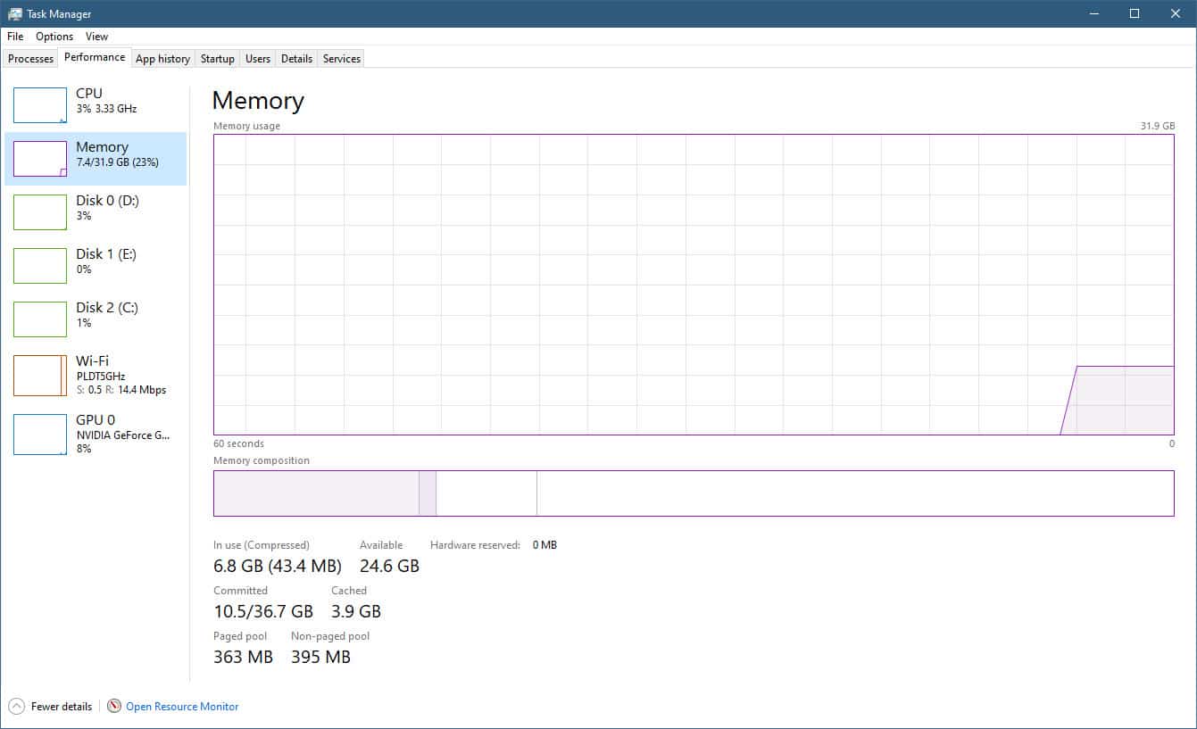The image size is (1197, 729).
Task: Click the 395 MB Non-paged pool value
Action: coord(320,657)
